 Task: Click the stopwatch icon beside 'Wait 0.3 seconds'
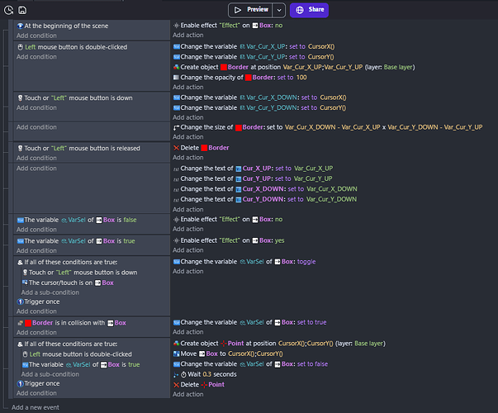pyautogui.click(x=183, y=374)
